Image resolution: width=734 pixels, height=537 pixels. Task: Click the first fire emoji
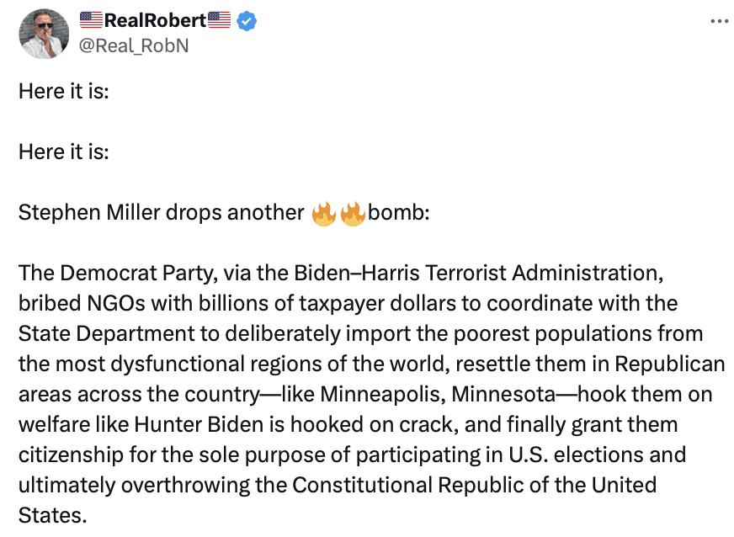323,213
